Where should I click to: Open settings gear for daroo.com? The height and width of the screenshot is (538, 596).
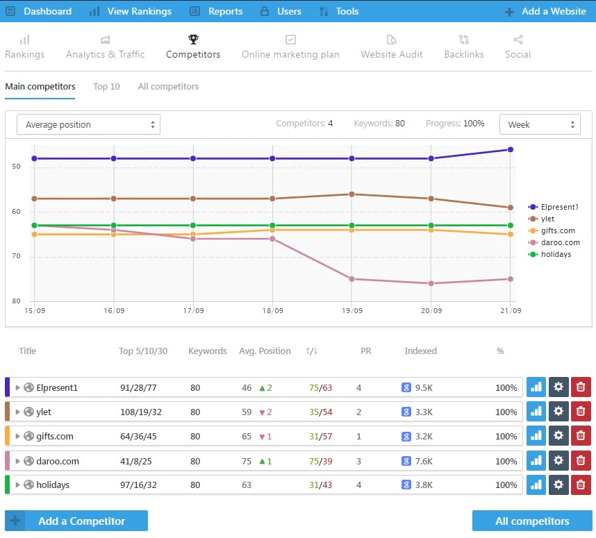[558, 460]
